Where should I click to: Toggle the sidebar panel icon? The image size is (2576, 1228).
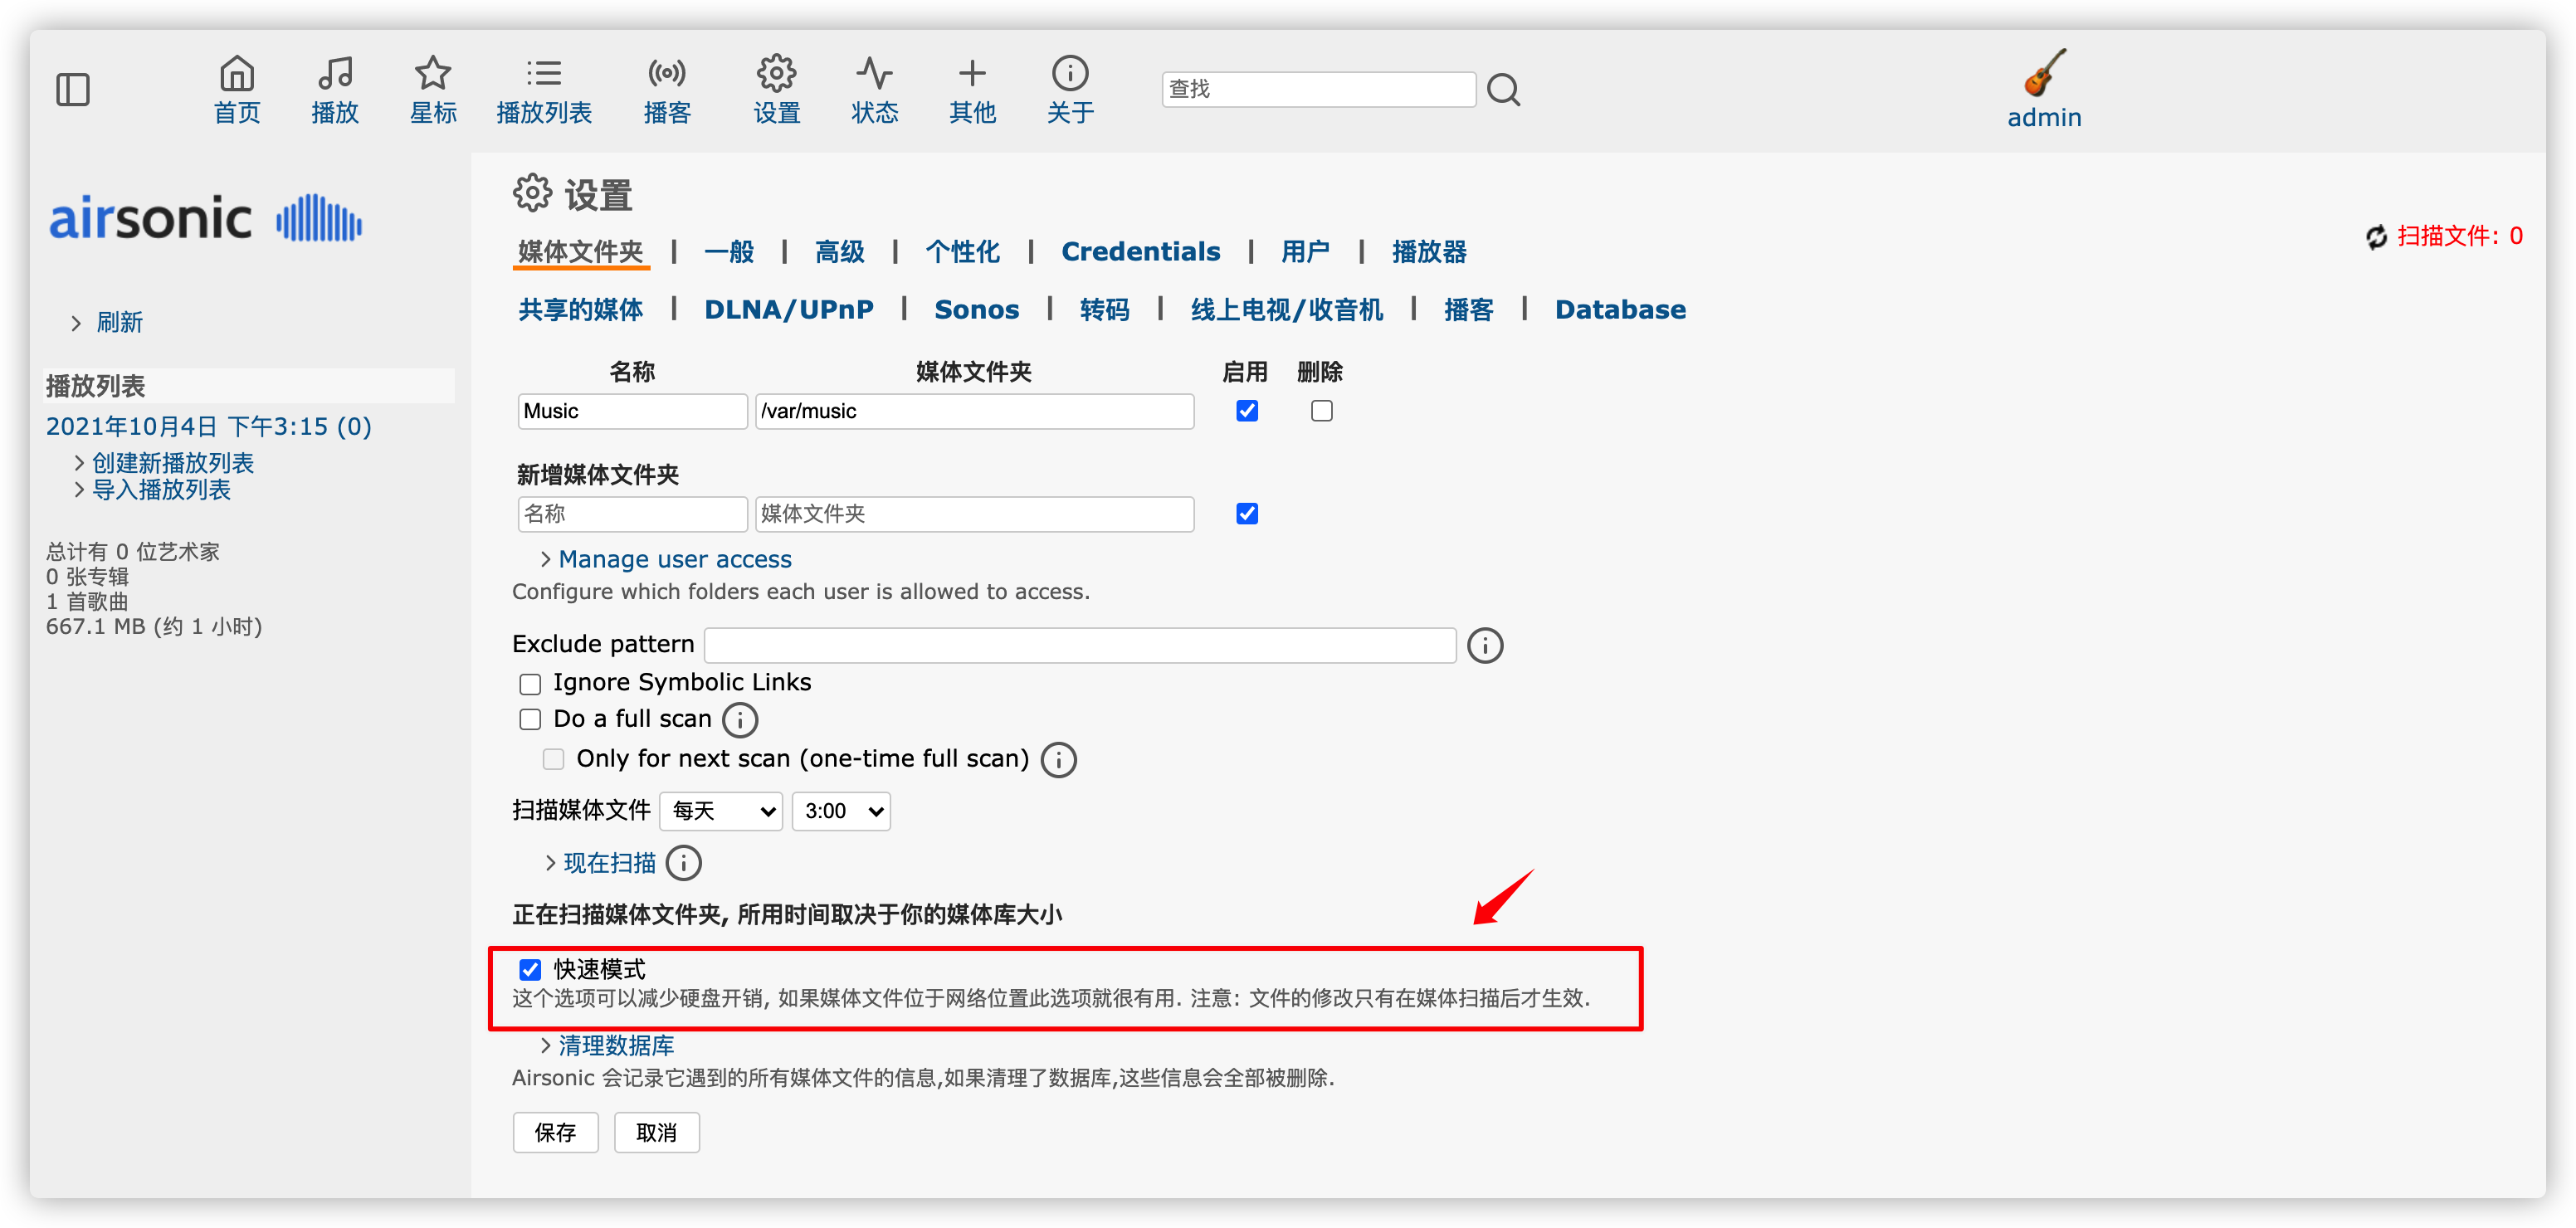[x=73, y=89]
